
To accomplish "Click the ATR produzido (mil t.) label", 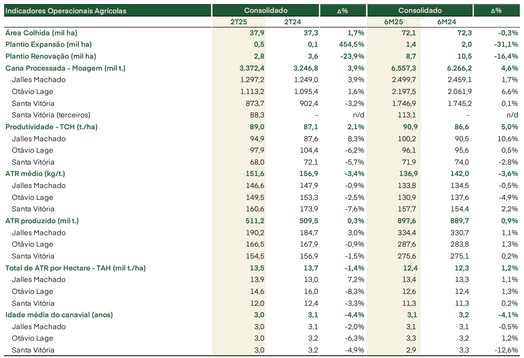I will click(42, 221).
